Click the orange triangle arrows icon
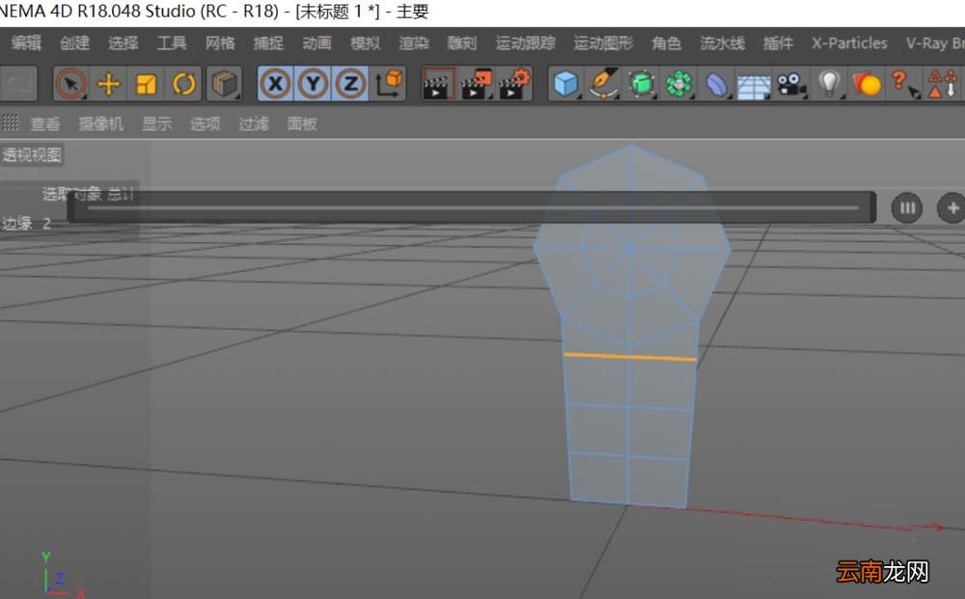The width and height of the screenshot is (965, 599). (942, 84)
